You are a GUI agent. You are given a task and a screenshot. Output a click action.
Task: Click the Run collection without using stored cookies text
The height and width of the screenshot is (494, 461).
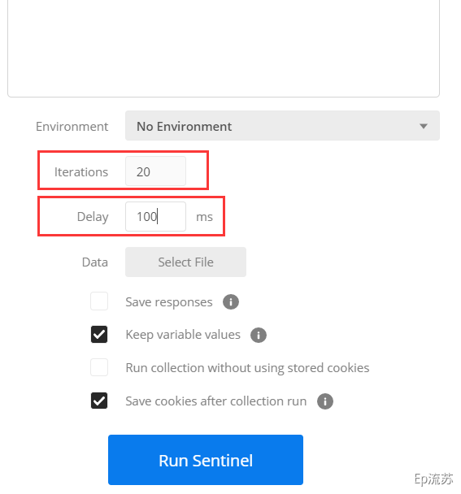247,368
